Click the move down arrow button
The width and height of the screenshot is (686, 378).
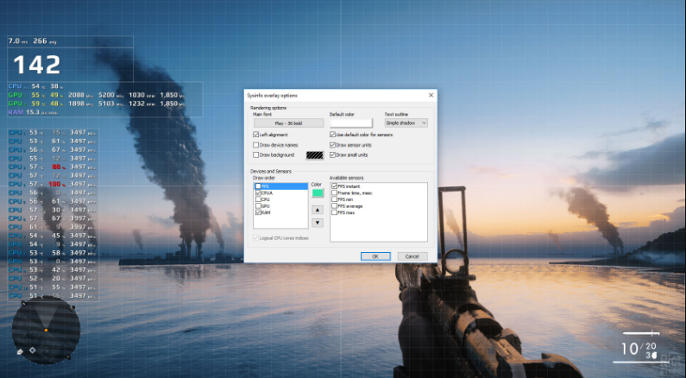click(x=316, y=224)
